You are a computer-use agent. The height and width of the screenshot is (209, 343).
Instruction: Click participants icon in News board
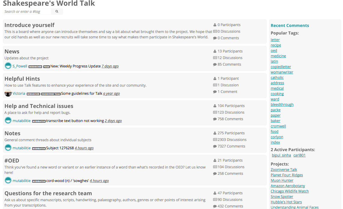[x=215, y=51]
